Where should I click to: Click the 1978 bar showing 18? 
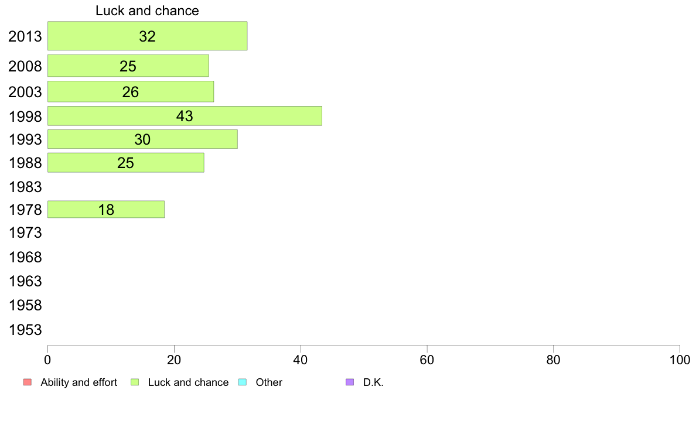106,209
